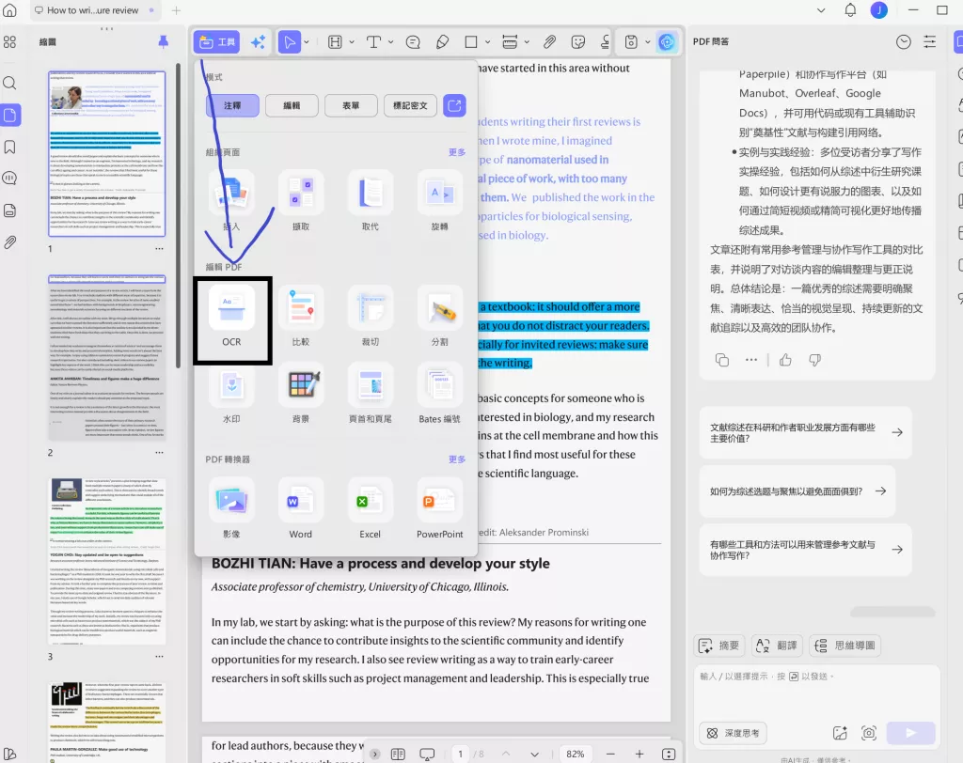Screen dimensions: 963x763
Task: Click the paperclip attachment tool in toolbar
Action: [549, 41]
